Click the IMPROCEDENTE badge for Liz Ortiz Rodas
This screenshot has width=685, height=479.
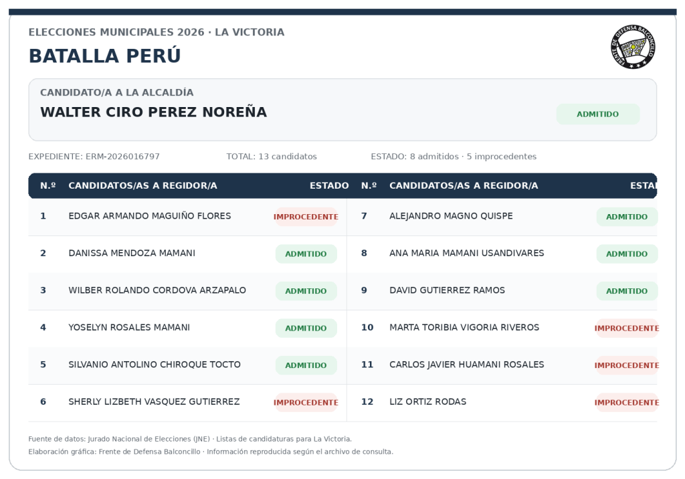tap(626, 403)
